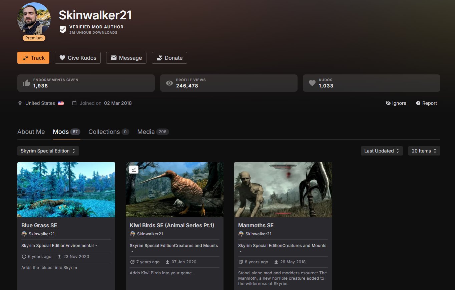Click the thumbs-up endorsements icon
Viewport: 455px width, 290px height.
click(27, 83)
